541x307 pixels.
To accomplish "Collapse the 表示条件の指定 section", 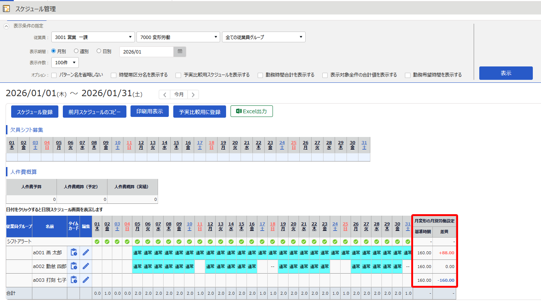I will pyautogui.click(x=6, y=26).
